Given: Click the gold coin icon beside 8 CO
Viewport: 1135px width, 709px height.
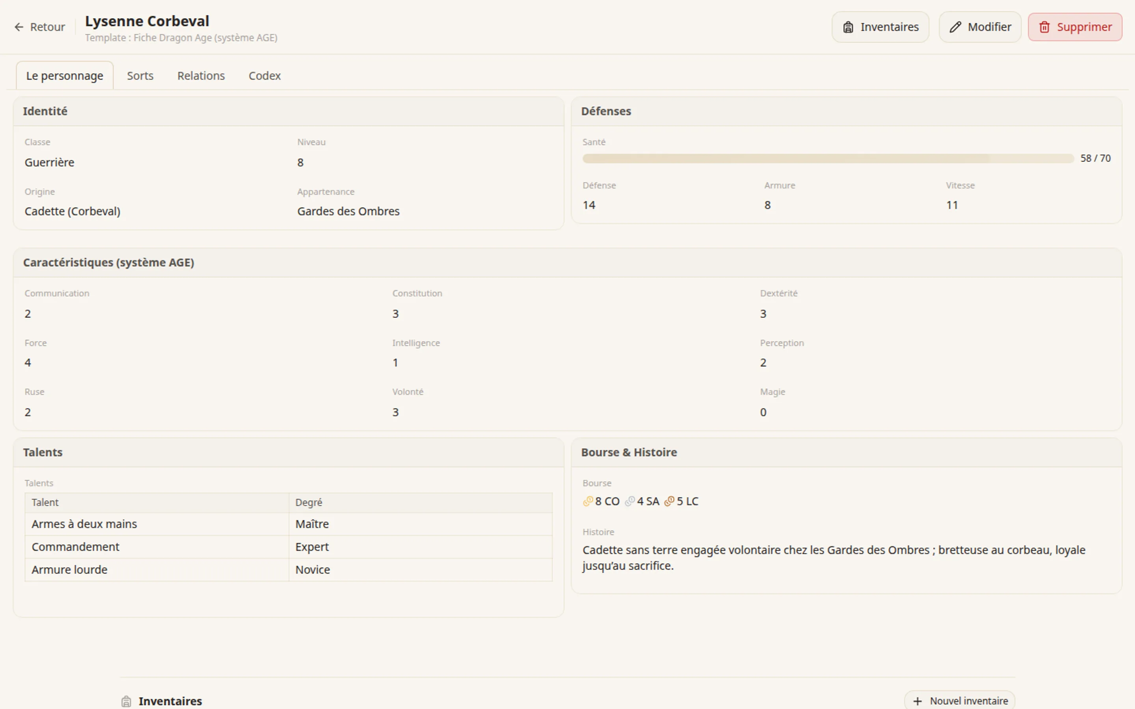Looking at the screenshot, I should tap(588, 502).
